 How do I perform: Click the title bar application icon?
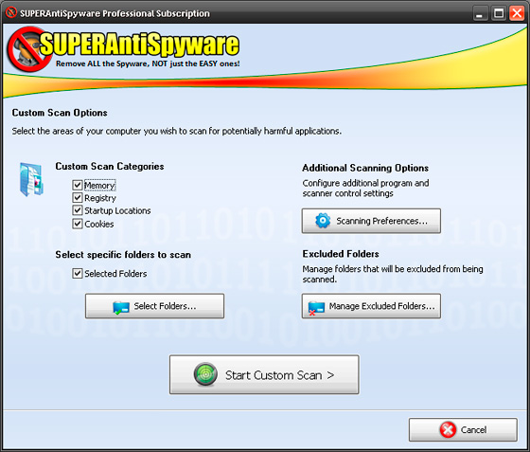click(x=11, y=13)
